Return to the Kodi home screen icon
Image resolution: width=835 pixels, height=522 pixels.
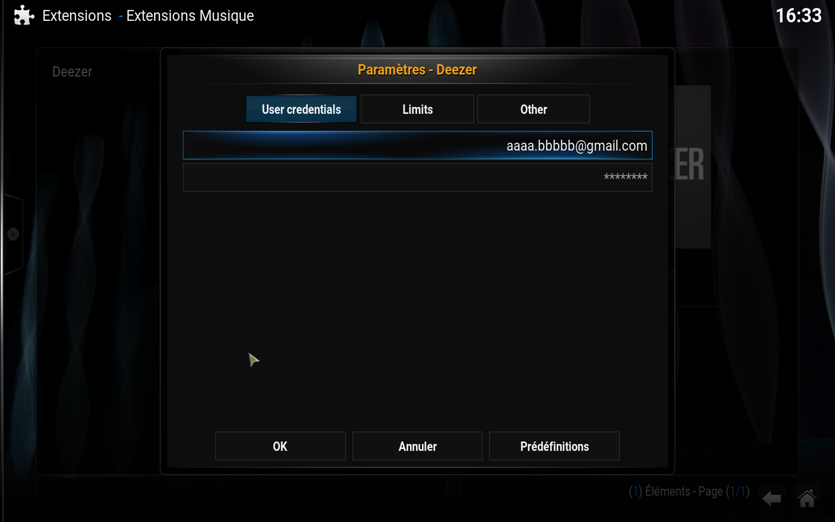807,498
